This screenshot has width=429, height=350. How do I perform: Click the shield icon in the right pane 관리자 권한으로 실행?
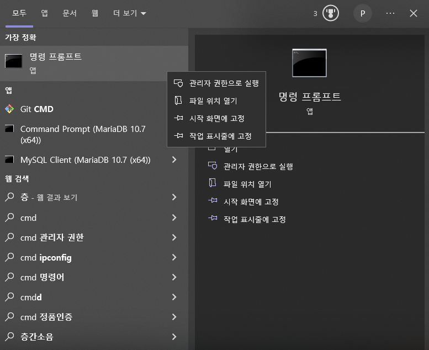(x=213, y=166)
